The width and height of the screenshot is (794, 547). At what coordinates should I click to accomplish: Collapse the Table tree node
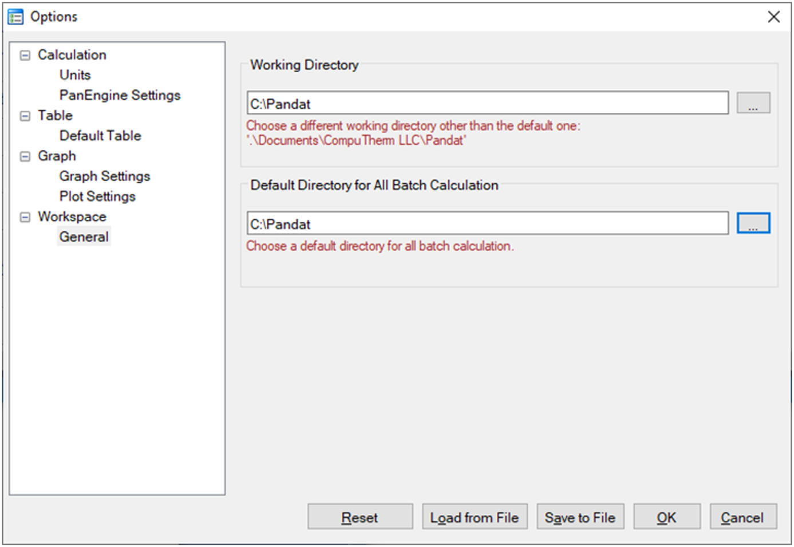click(25, 116)
